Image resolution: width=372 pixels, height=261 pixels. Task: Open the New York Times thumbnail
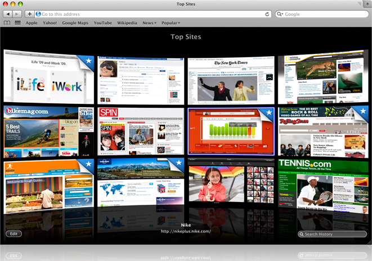[x=230, y=79]
